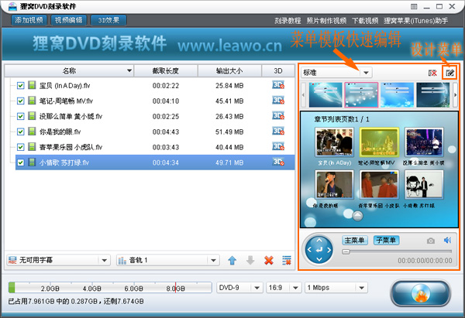Mute preview with the speaker icon
This screenshot has width=465, height=318.
click(447, 240)
